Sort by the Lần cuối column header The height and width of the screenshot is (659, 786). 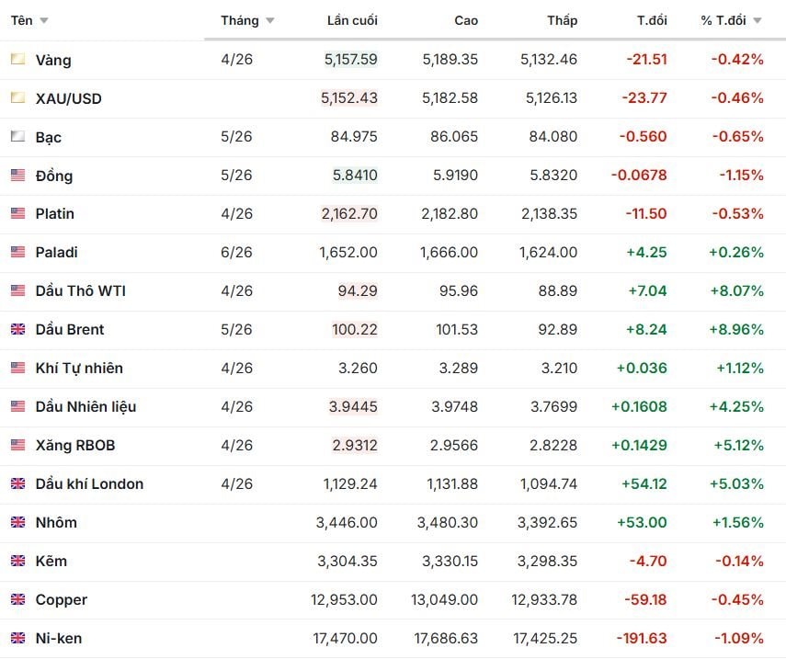(x=352, y=20)
